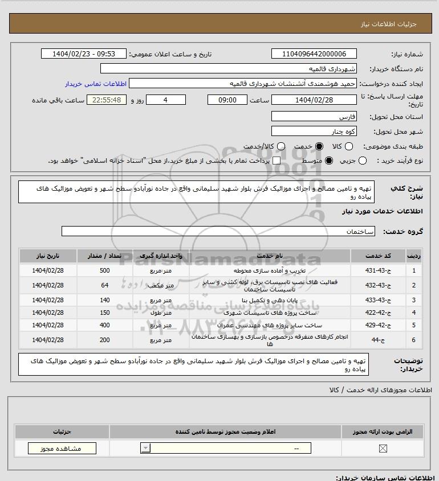Click the service group field ساختمان
This screenshot has width=439, height=481.
point(218,231)
